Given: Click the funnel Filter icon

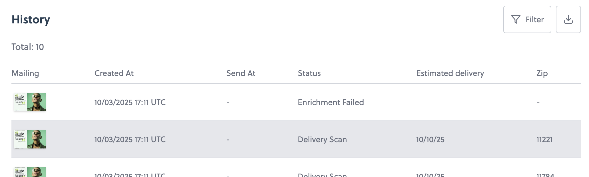Looking at the screenshot, I should tap(516, 19).
